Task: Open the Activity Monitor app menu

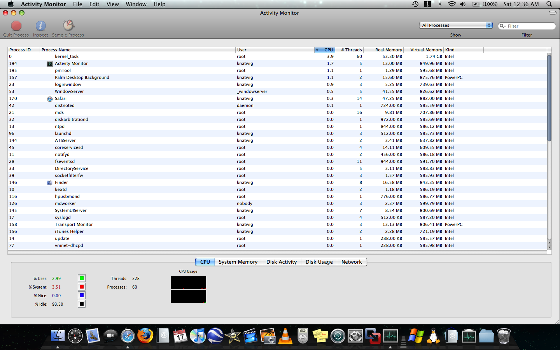Action: pyautogui.click(x=43, y=4)
